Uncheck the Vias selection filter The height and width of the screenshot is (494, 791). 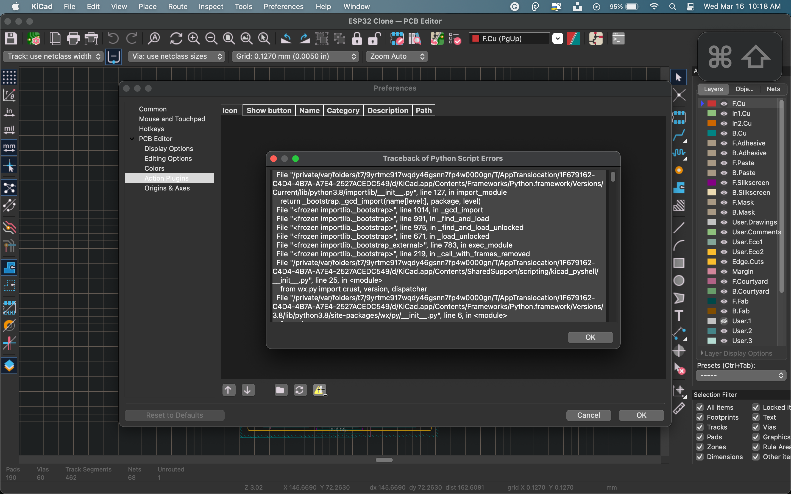756,427
